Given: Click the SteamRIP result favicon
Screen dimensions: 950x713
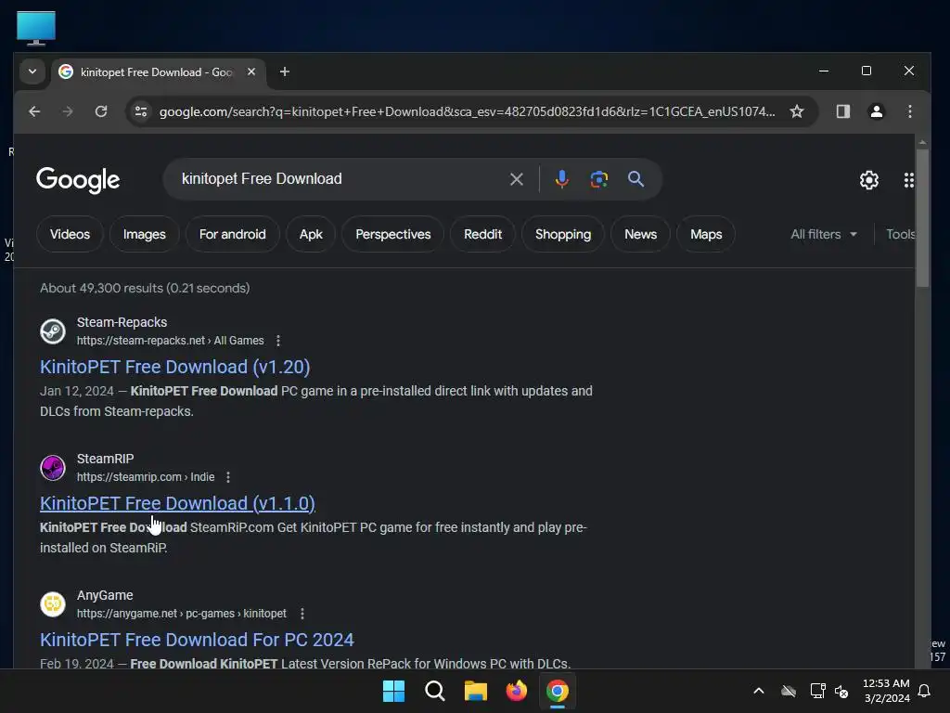Looking at the screenshot, I should (x=53, y=468).
